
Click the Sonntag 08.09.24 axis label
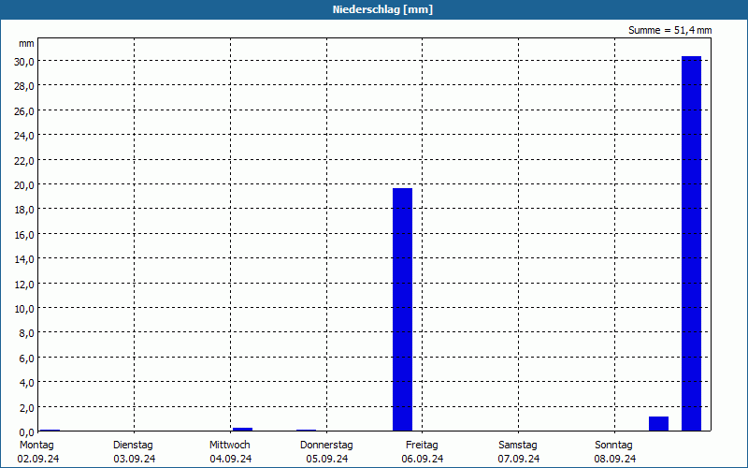pos(614,452)
